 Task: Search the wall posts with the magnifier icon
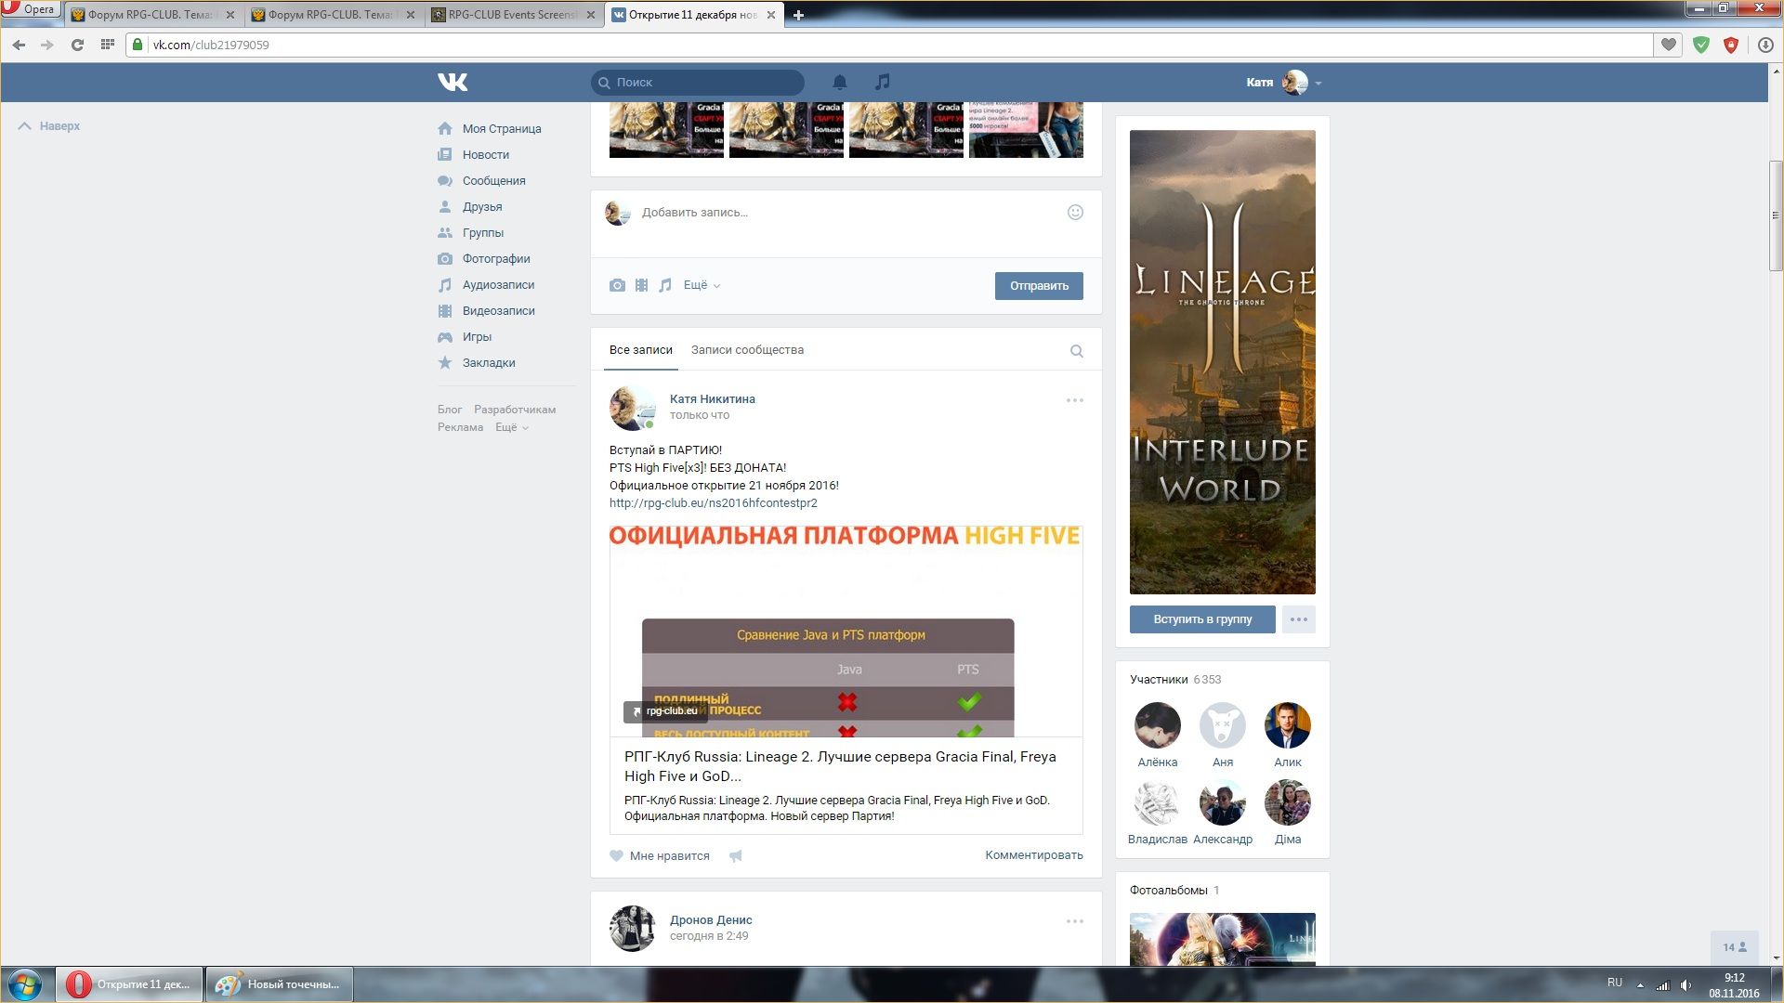1076,351
